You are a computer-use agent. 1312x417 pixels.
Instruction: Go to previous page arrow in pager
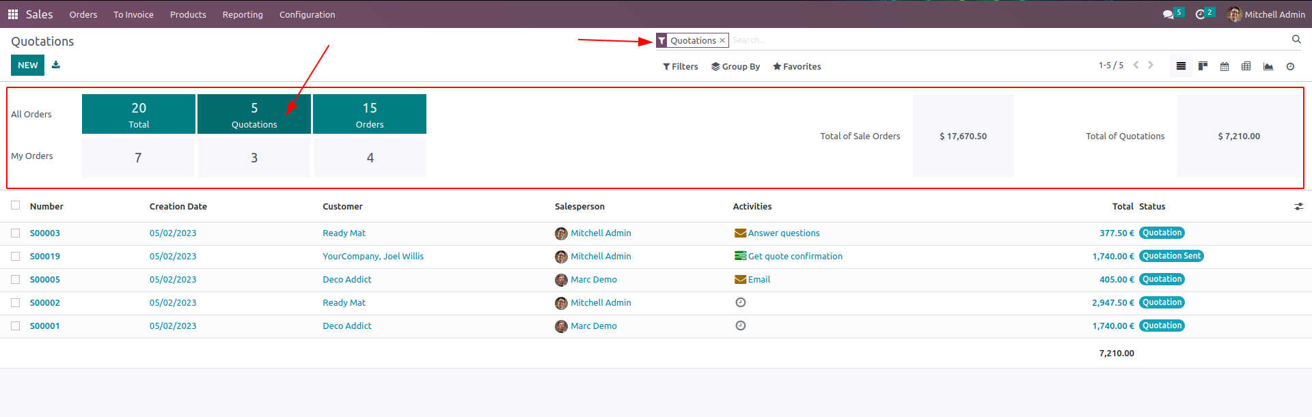[x=1136, y=65]
